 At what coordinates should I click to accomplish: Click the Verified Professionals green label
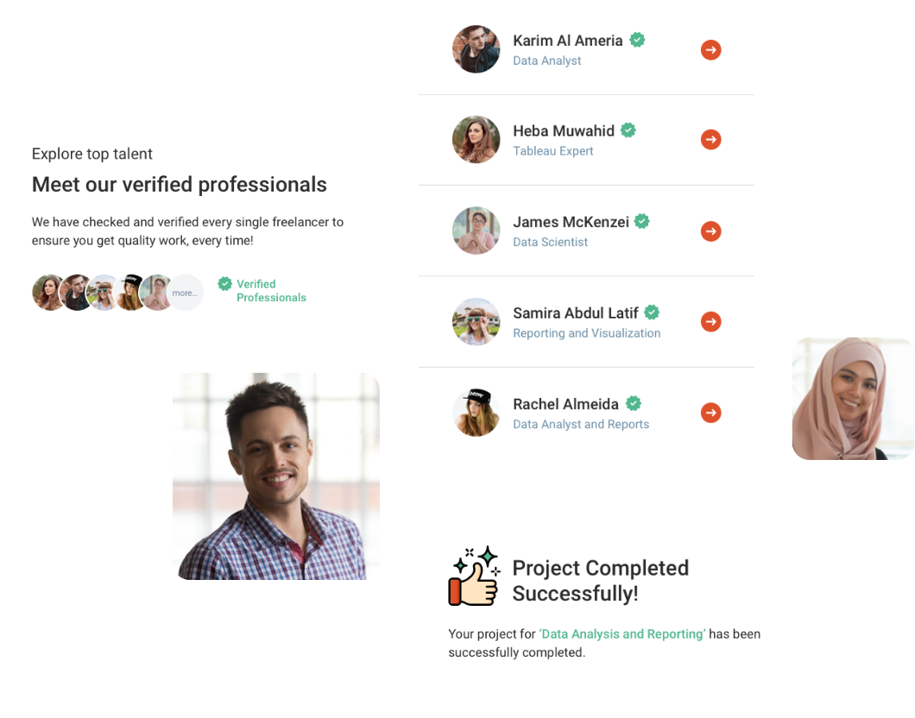point(271,291)
